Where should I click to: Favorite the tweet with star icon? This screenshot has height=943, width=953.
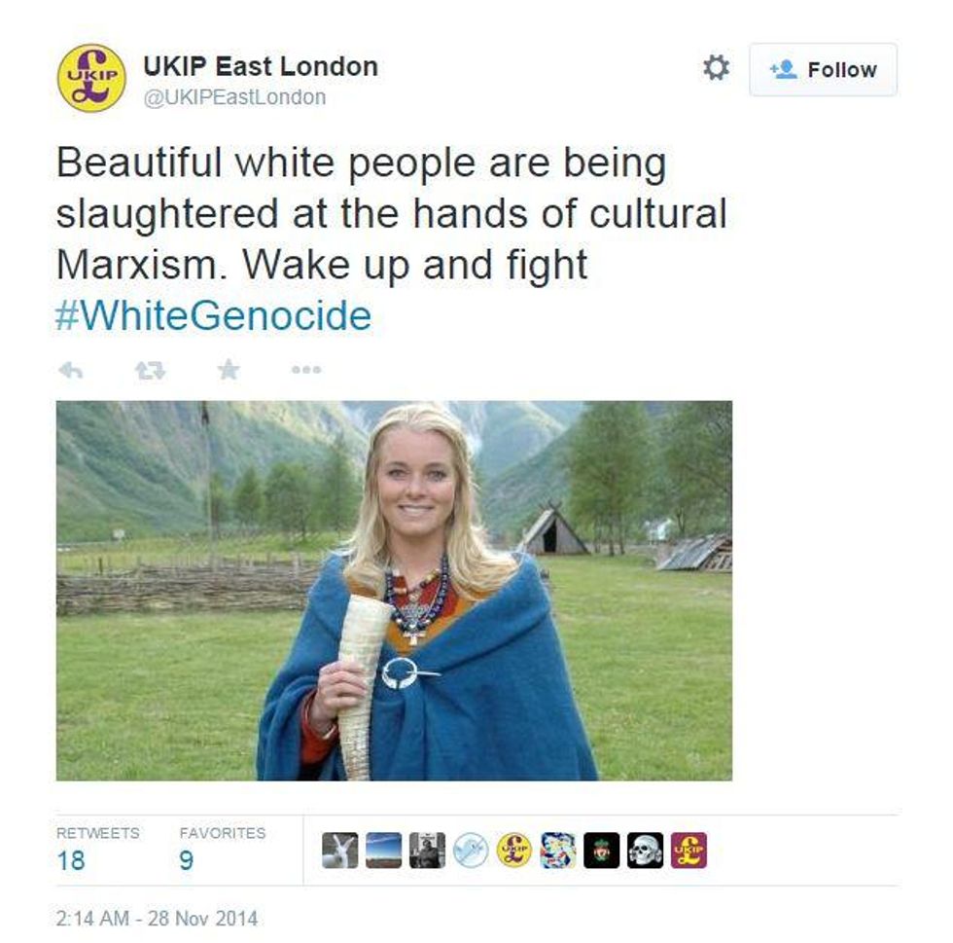(x=229, y=369)
